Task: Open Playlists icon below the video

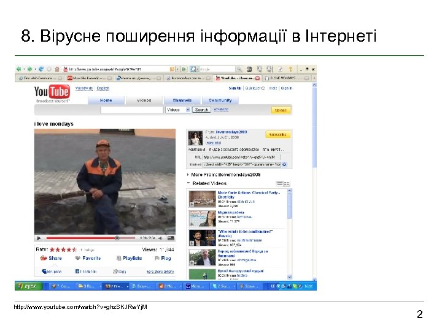Action: pyautogui.click(x=119, y=258)
